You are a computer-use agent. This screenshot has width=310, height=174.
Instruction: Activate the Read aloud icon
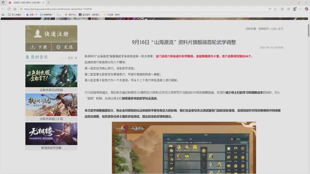(x=270, y=9)
